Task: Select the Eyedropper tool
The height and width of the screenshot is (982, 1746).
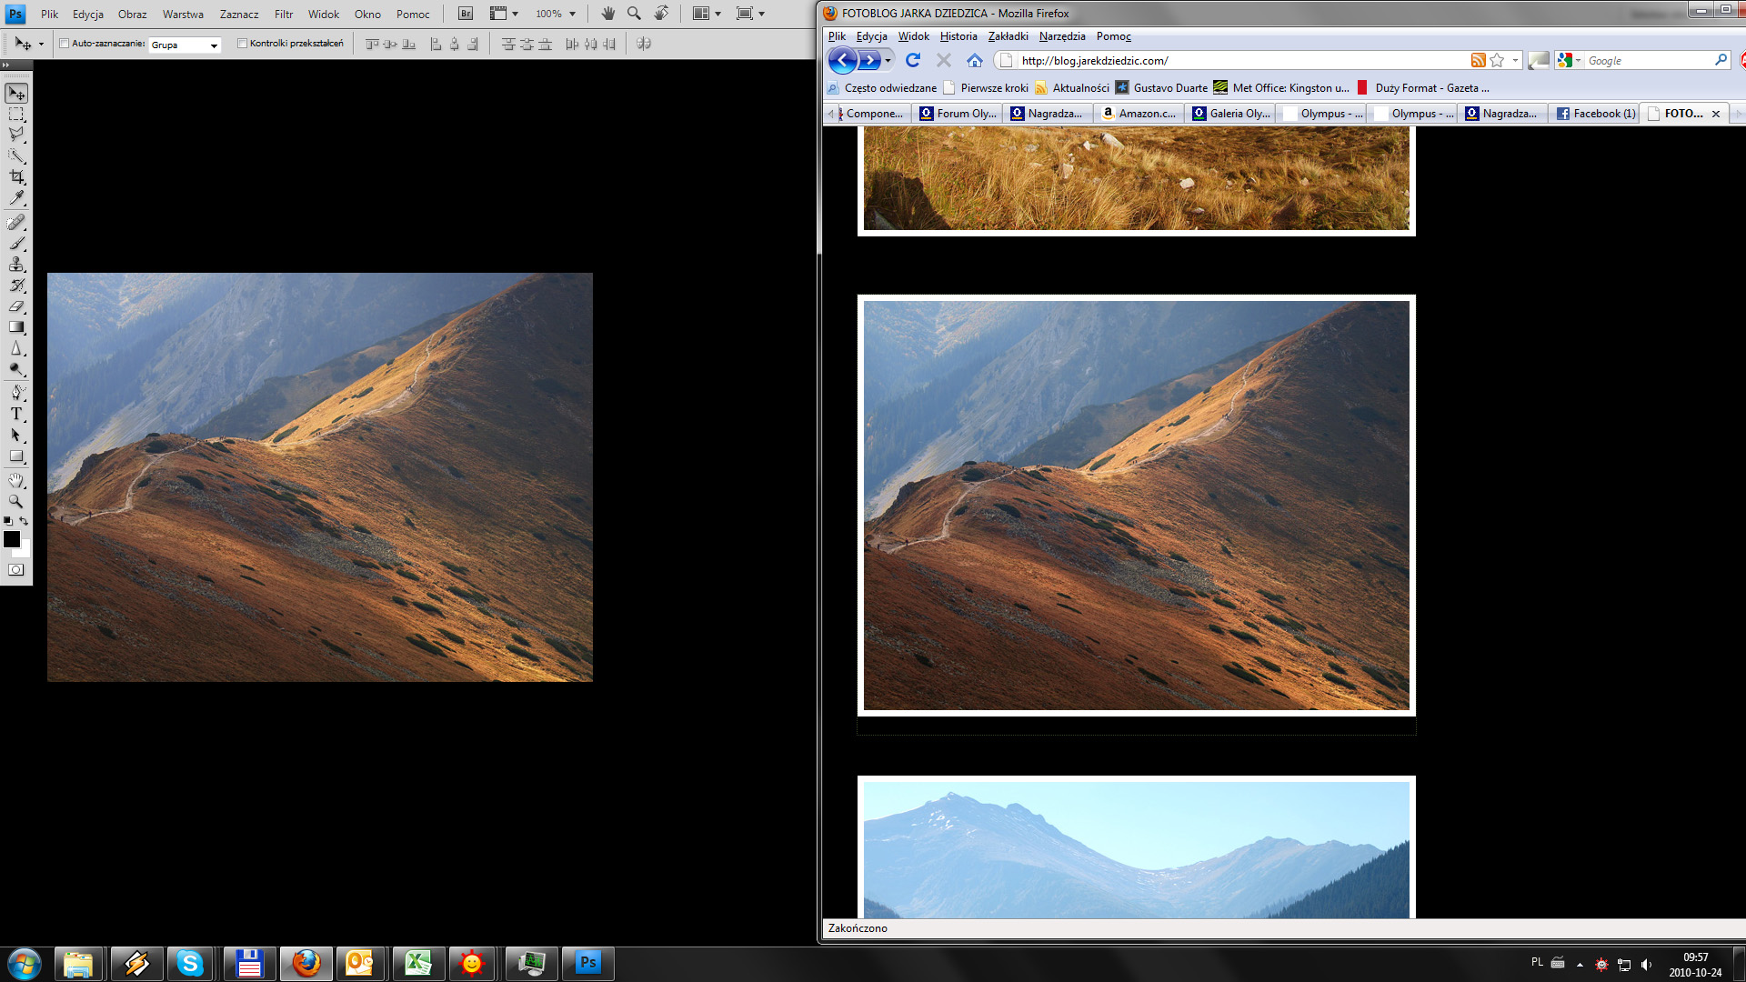Action: (x=16, y=198)
